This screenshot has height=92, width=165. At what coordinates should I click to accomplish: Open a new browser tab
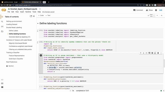click(x=49, y=2)
